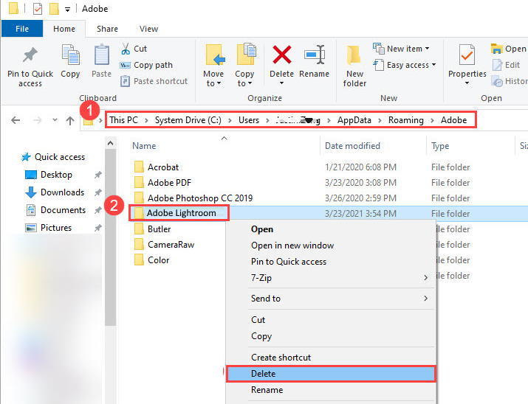Click the chevron after Users in address bar
The image size is (528, 404).
(267, 120)
